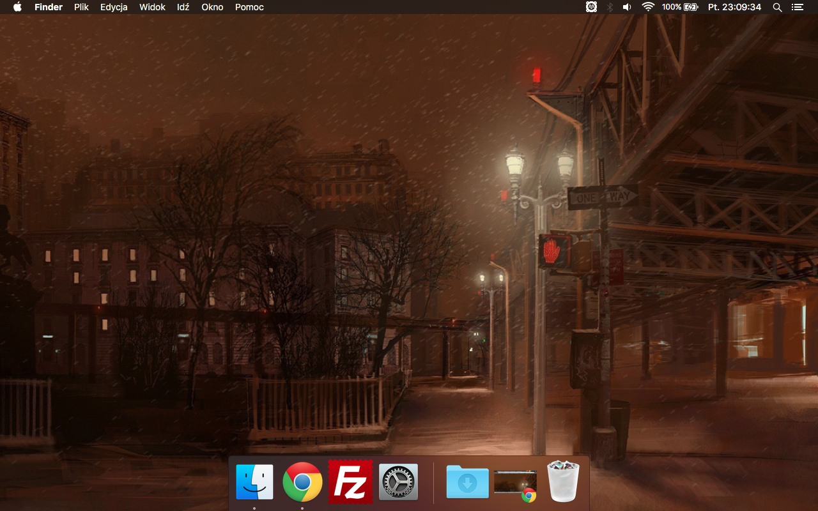Click the round status icon left of Bluetooth
Image resolution: width=818 pixels, height=511 pixels.
(x=592, y=7)
